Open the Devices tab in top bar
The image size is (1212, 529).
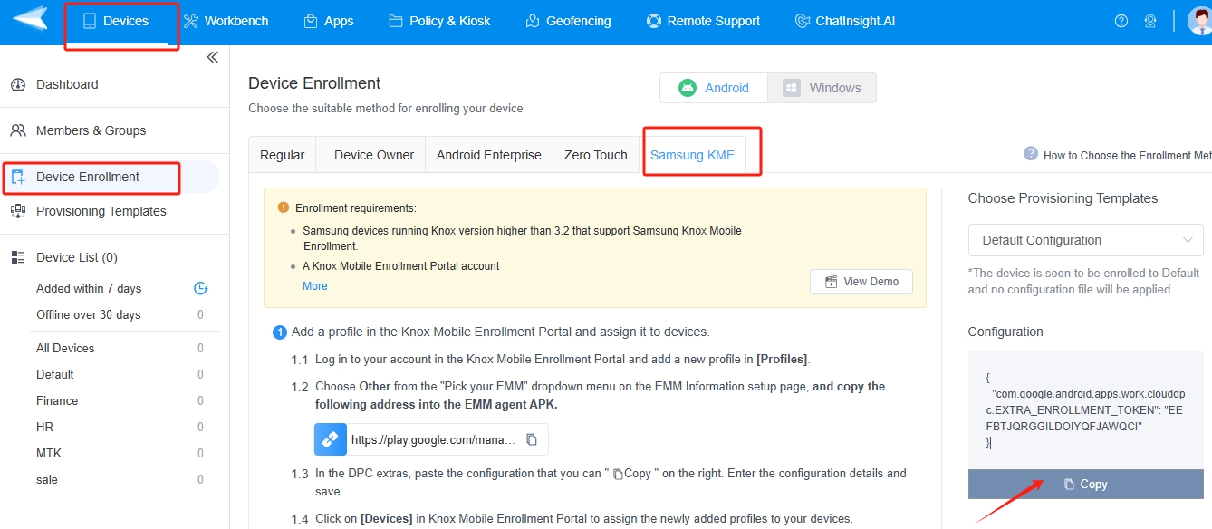point(115,21)
